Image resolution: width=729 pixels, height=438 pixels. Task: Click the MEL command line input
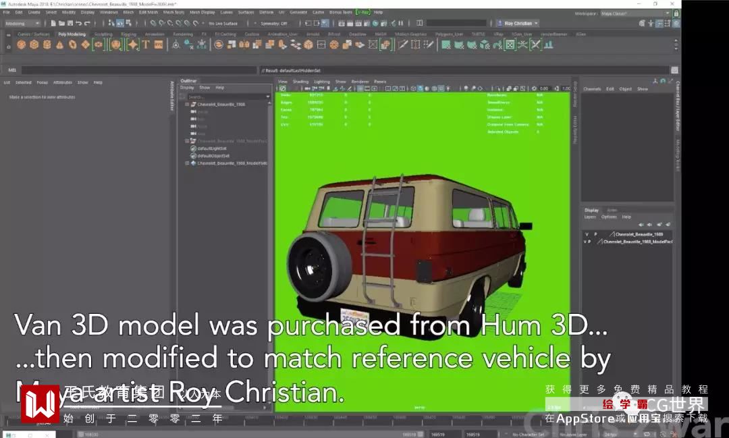(x=138, y=70)
